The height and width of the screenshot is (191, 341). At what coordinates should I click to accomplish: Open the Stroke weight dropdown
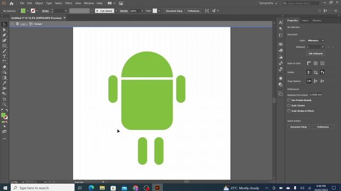point(66,11)
